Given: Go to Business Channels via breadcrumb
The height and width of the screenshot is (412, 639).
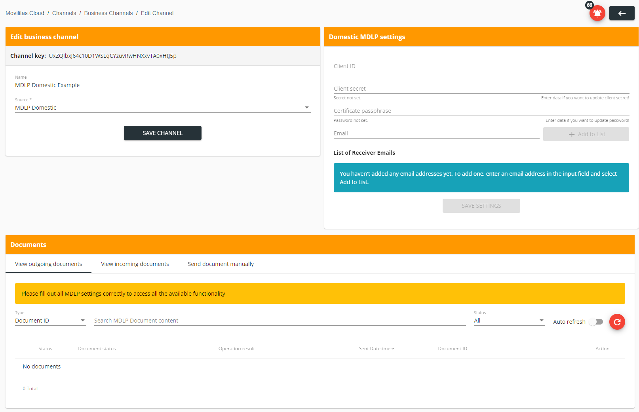Looking at the screenshot, I should 108,13.
